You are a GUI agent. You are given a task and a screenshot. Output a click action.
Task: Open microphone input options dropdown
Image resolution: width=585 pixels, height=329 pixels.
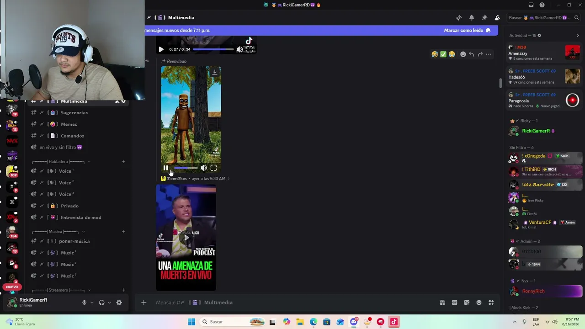tap(92, 302)
